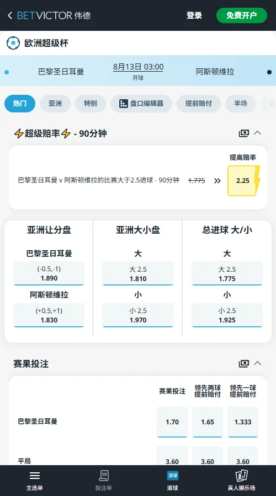Bet 阿斯顿维拉 handicap (+0.5,+1) 1.830
This screenshot has width=276, height=496.
49,315
